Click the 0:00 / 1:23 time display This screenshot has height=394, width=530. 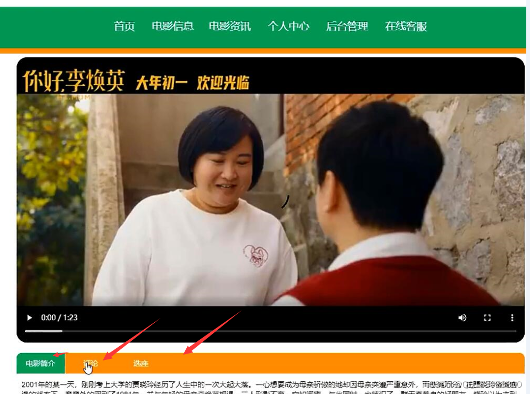(59, 317)
